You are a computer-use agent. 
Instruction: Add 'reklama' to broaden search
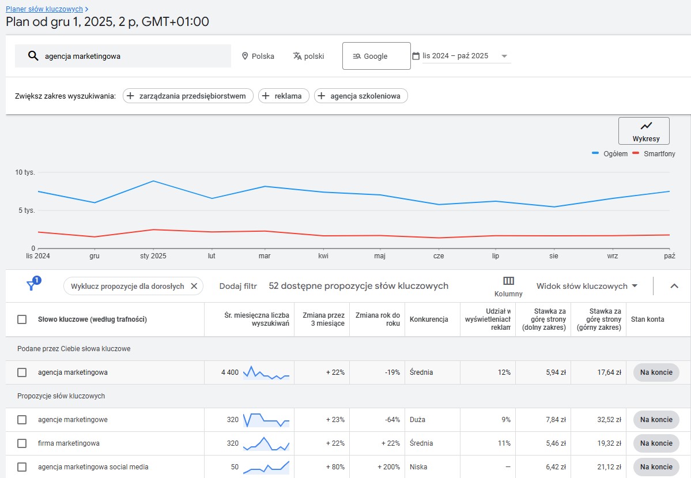tap(284, 96)
